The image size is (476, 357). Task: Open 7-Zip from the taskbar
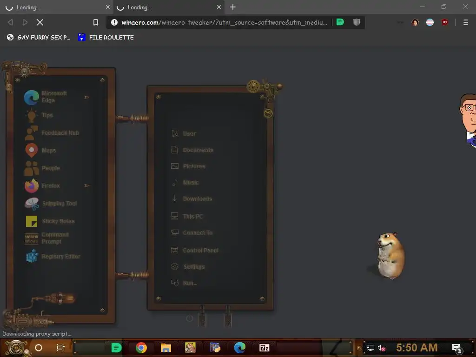pos(264,348)
